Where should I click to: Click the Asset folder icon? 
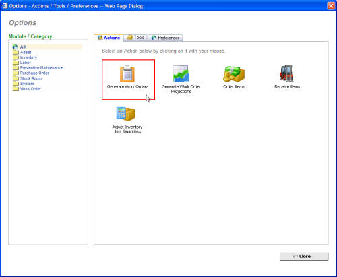pyautogui.click(x=16, y=53)
